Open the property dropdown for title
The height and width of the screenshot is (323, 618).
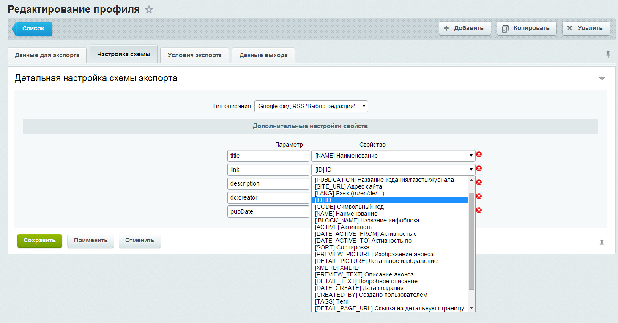click(393, 156)
